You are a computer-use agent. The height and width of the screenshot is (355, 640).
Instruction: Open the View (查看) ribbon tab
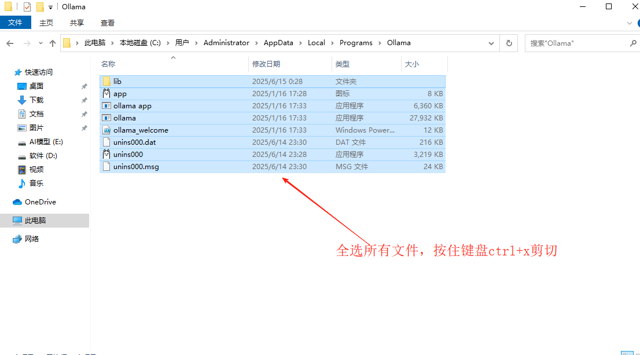(108, 23)
